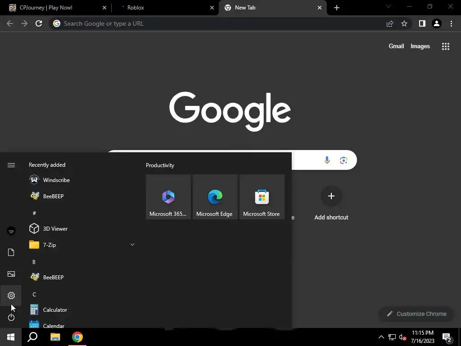461x346 pixels.
Task: Close the Roblox tab
Action: point(212,8)
